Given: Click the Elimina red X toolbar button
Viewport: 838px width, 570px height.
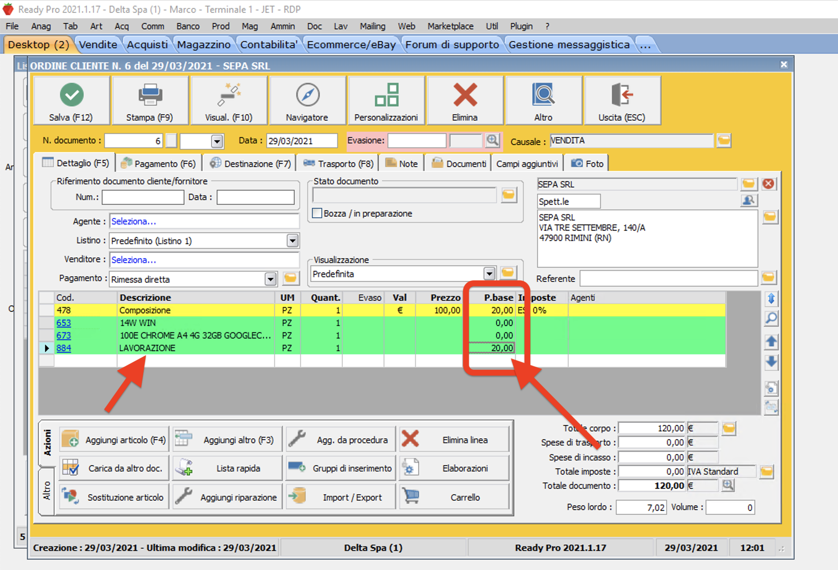Looking at the screenshot, I should pos(465,101).
